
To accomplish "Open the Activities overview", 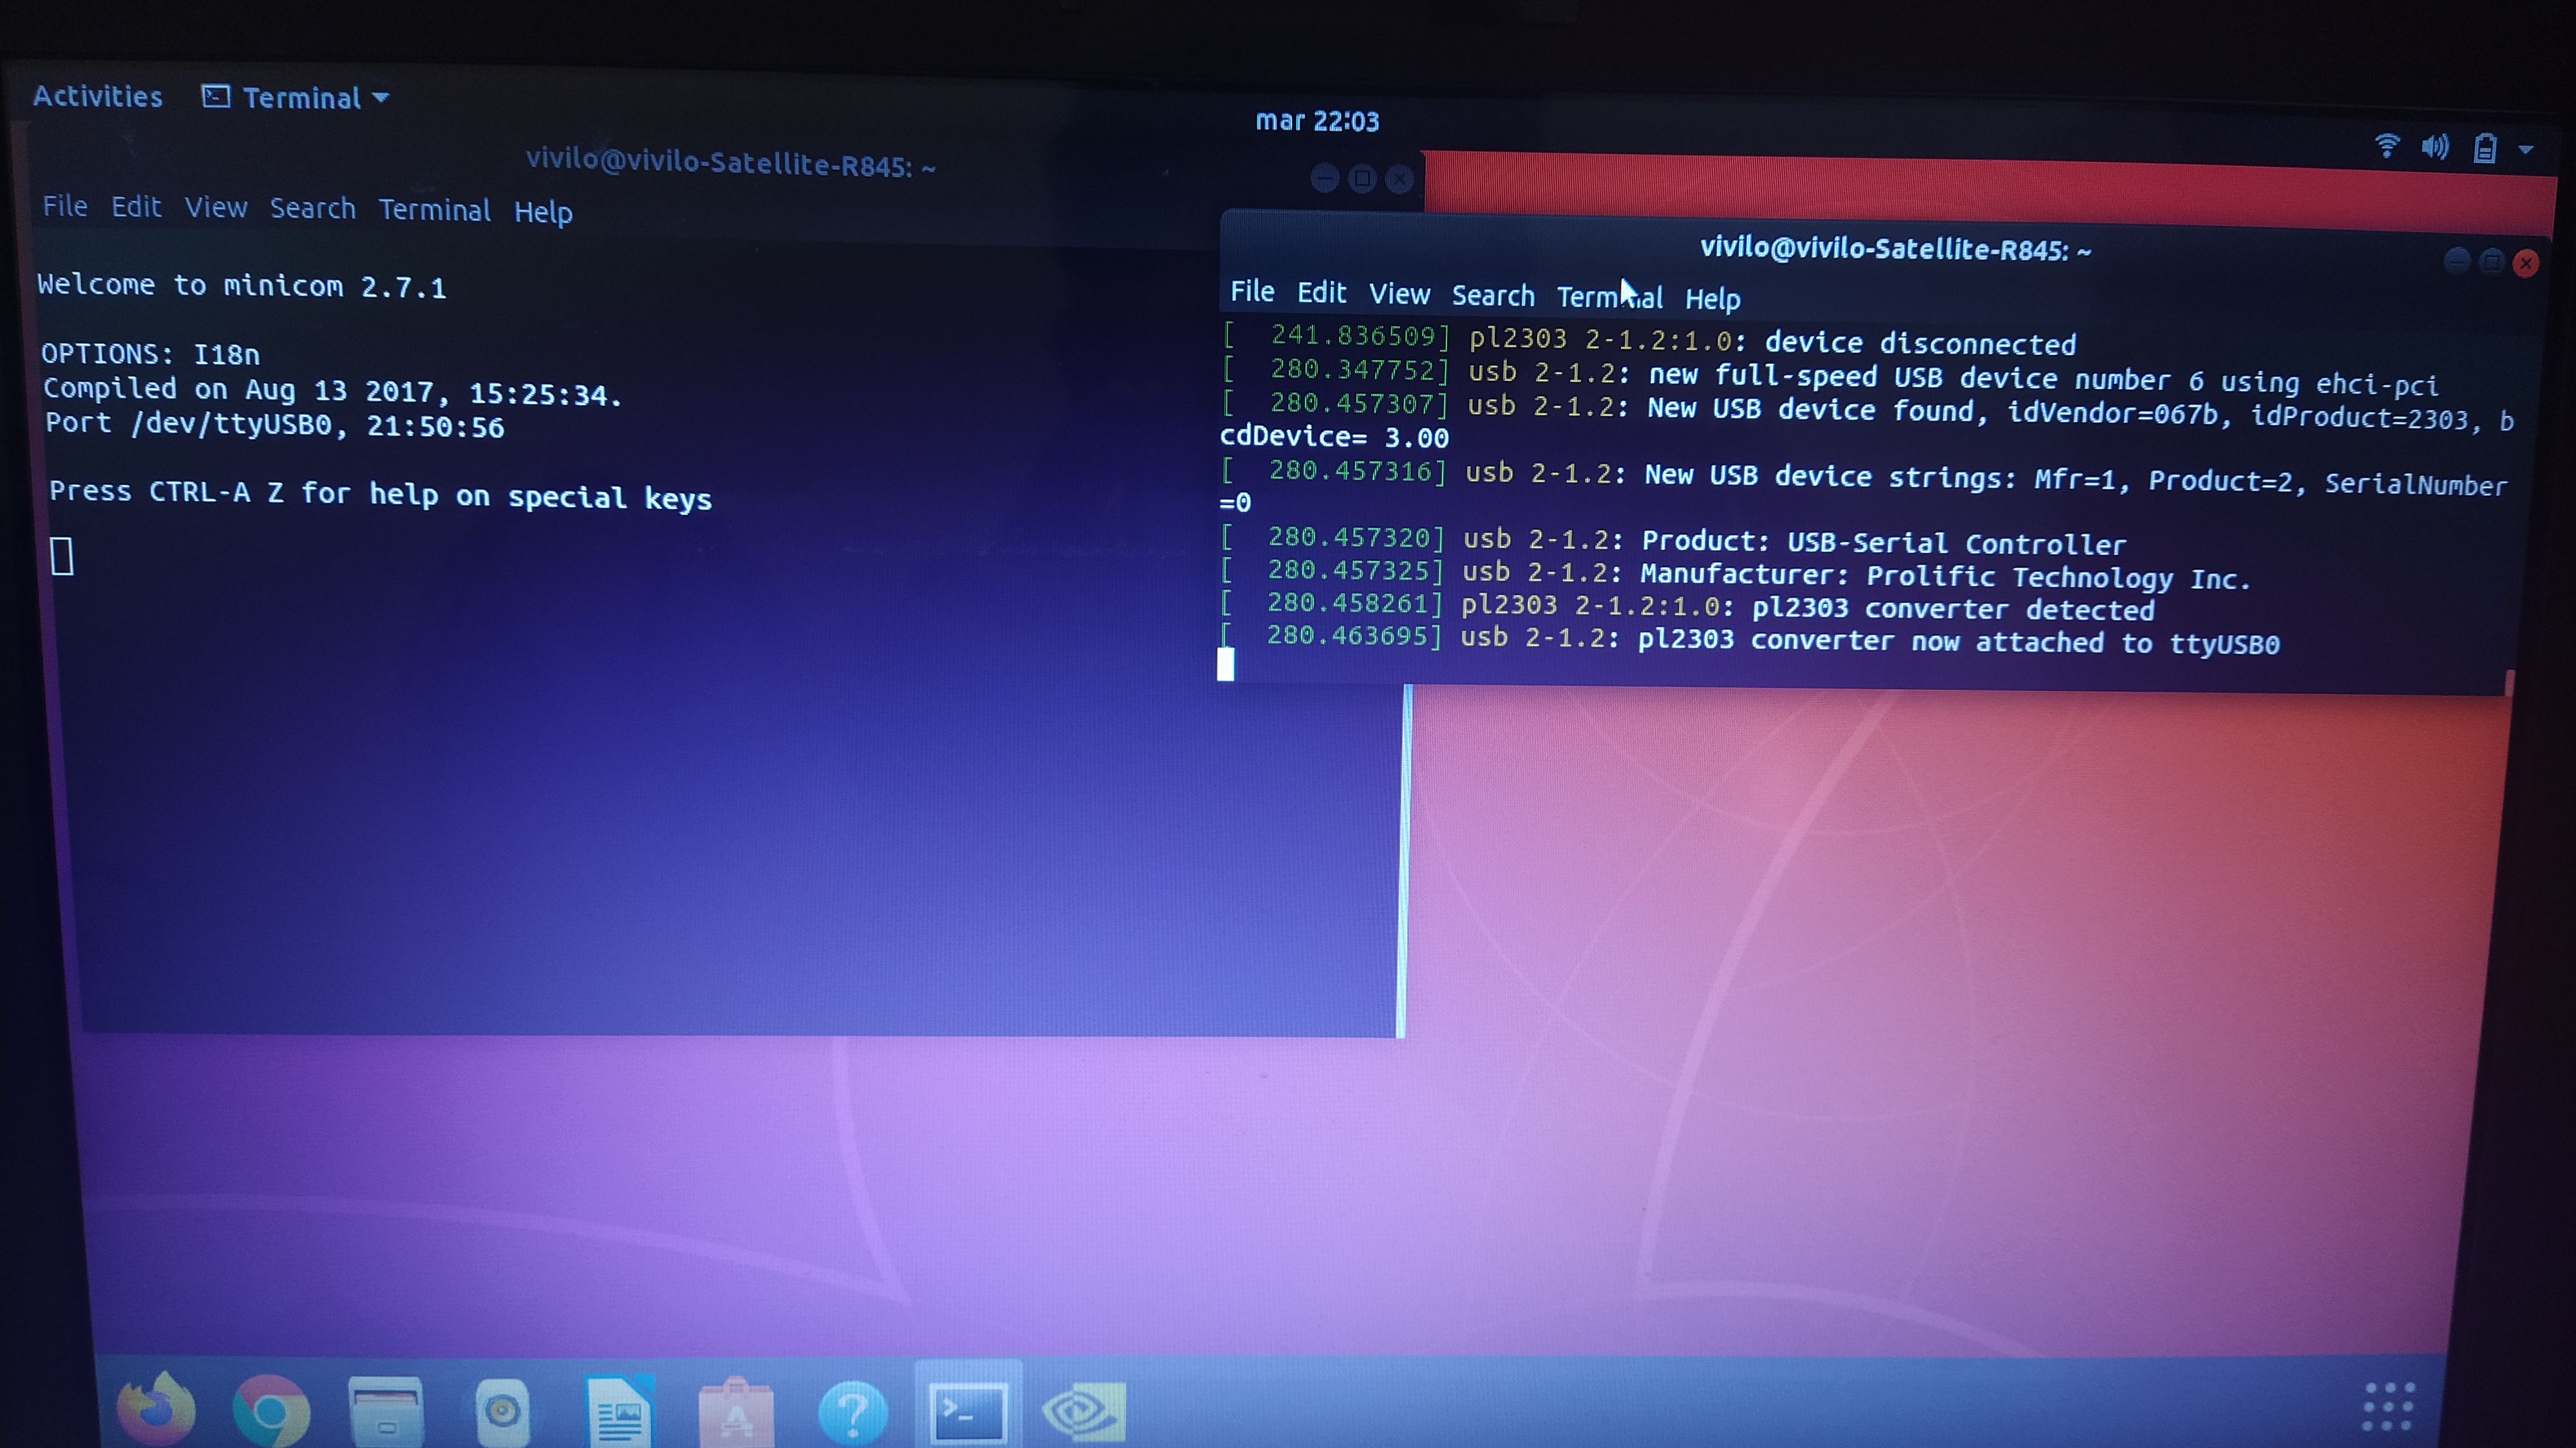I will tap(97, 96).
